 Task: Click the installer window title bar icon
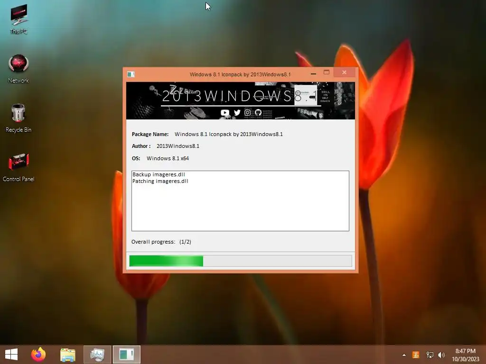pyautogui.click(x=131, y=74)
